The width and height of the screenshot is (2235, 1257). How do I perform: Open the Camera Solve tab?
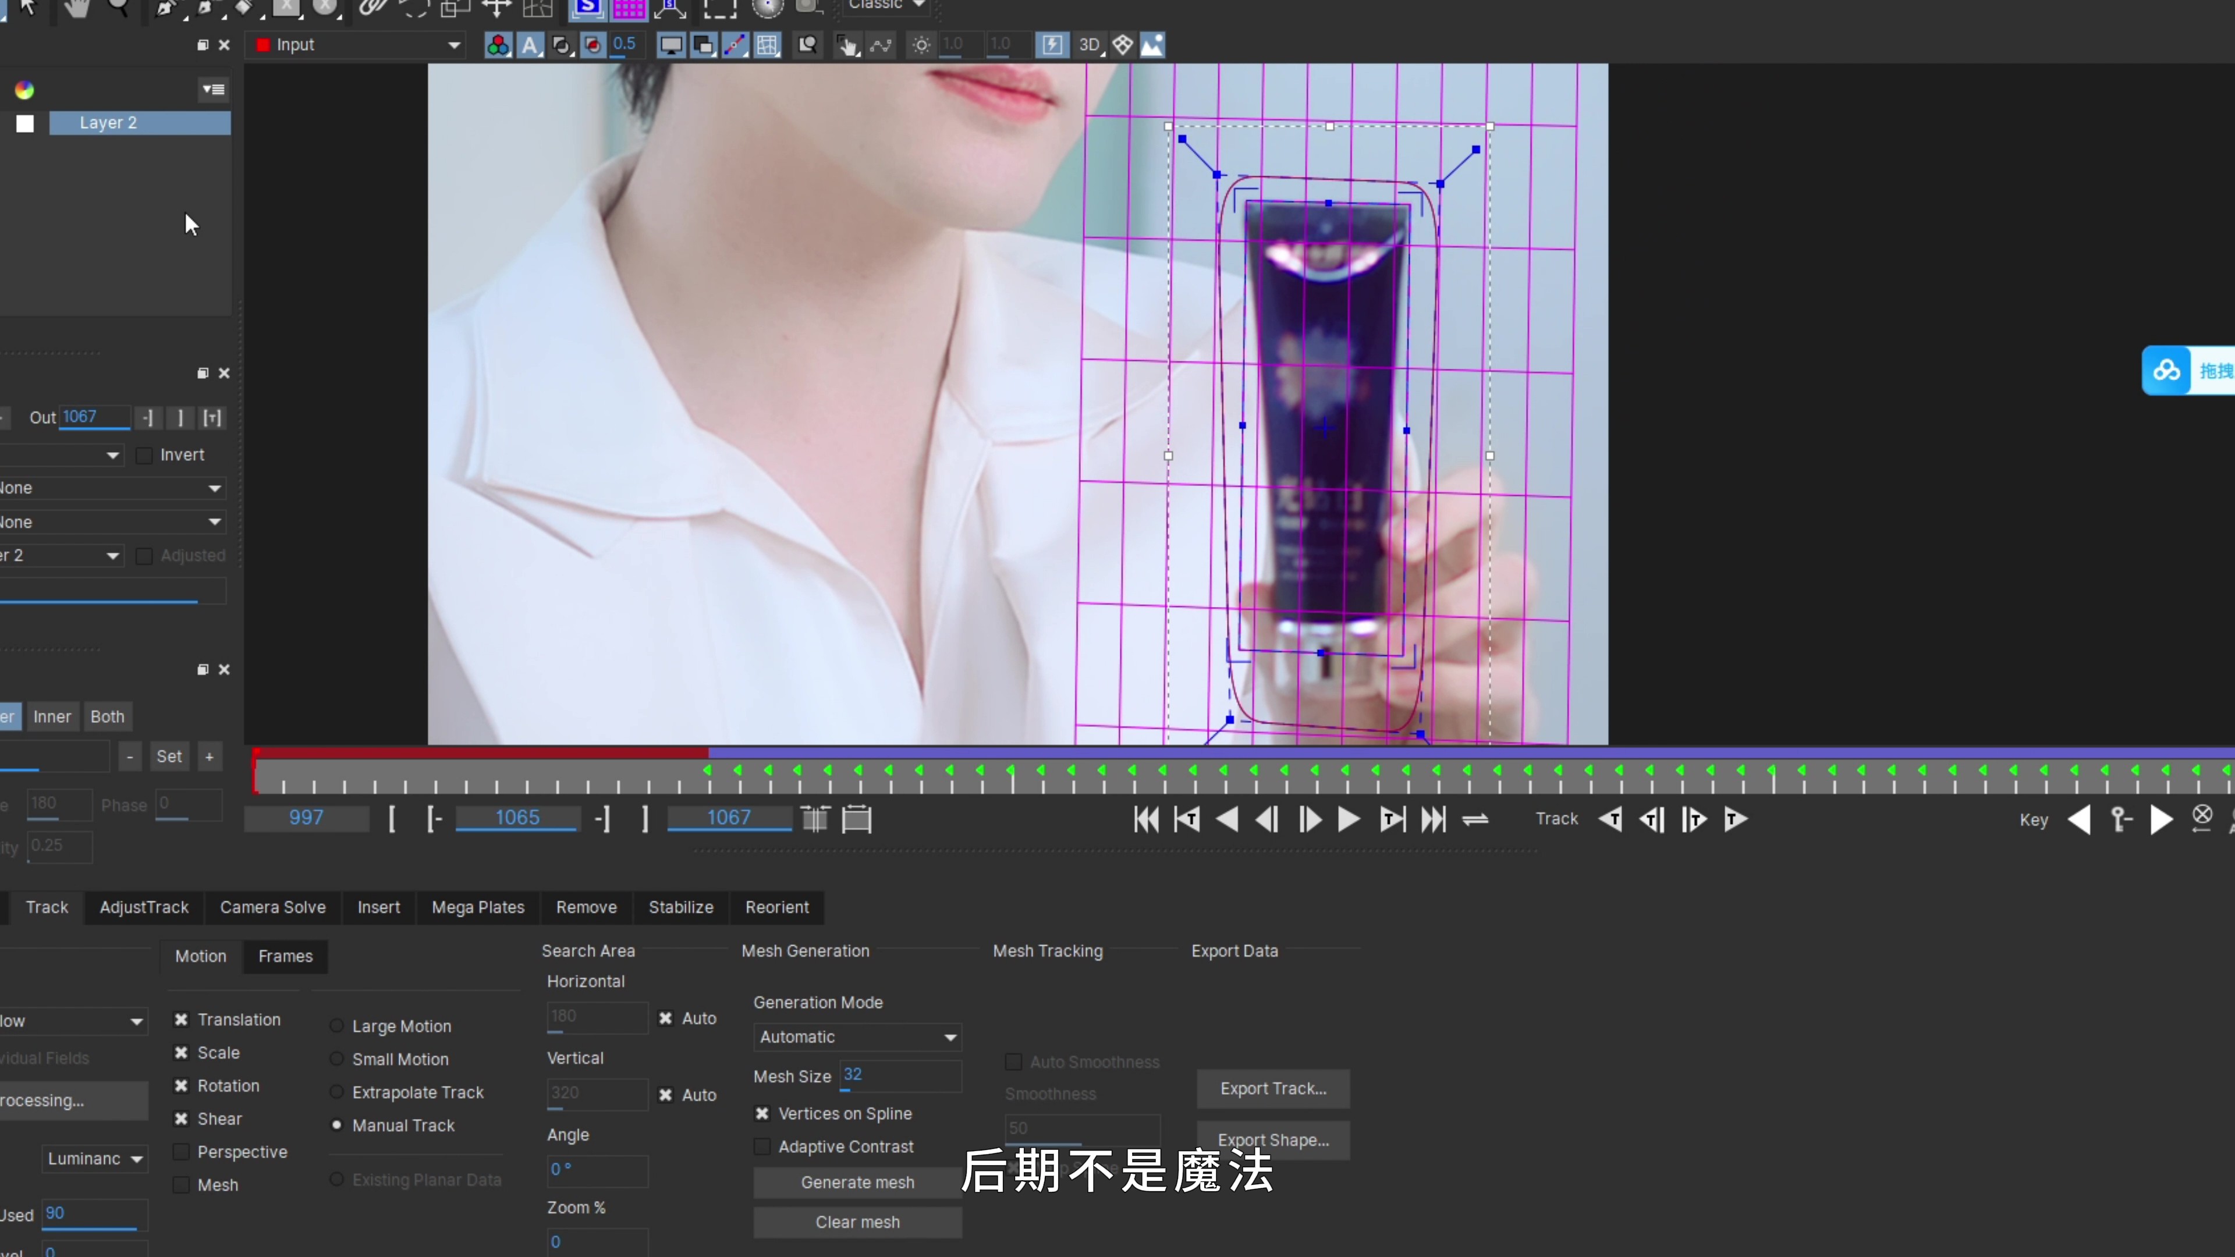(272, 907)
